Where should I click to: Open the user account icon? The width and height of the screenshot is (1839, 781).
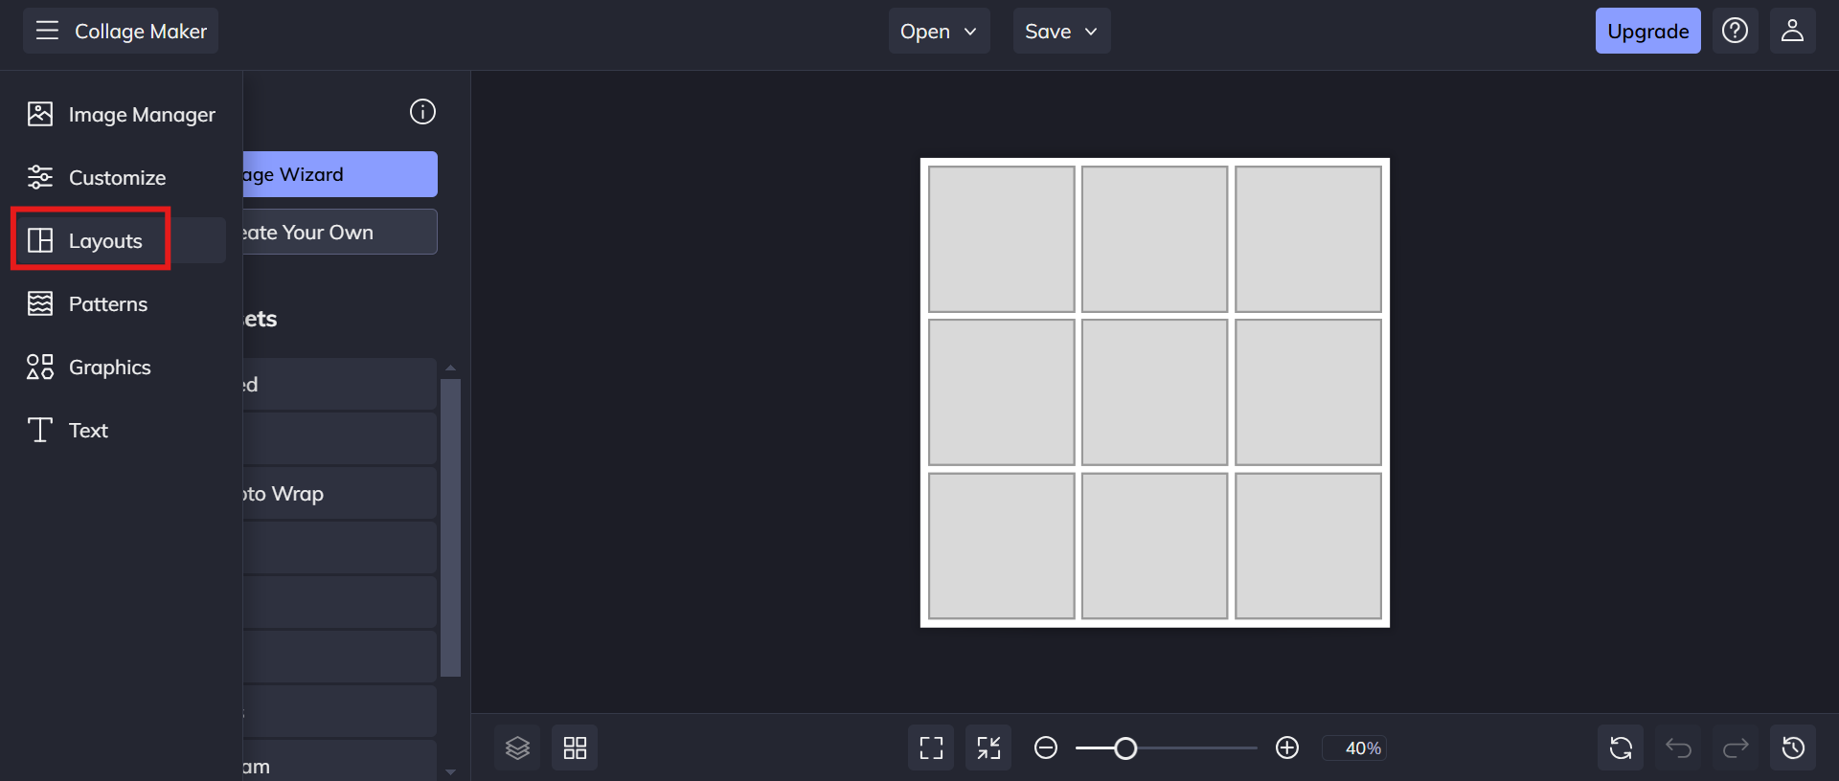click(x=1792, y=31)
